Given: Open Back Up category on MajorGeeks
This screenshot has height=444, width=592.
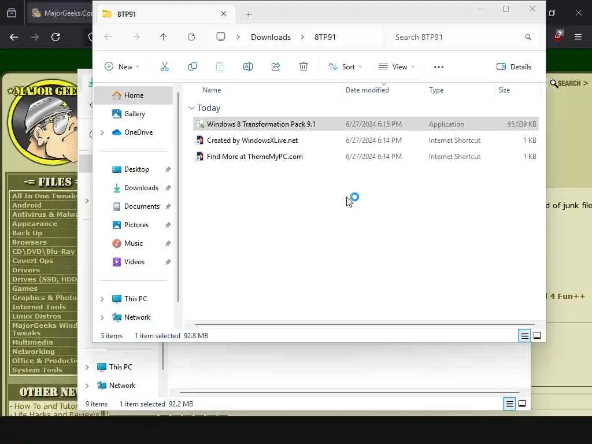Looking at the screenshot, I should [x=27, y=233].
